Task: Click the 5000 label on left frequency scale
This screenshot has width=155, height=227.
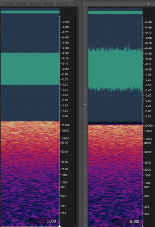Action: (64, 152)
